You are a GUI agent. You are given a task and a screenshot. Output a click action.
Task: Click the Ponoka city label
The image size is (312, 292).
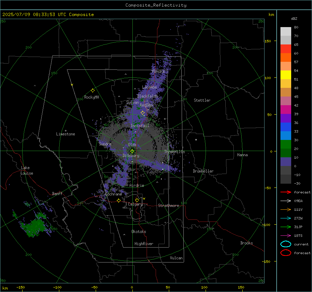[x=158, y=72]
